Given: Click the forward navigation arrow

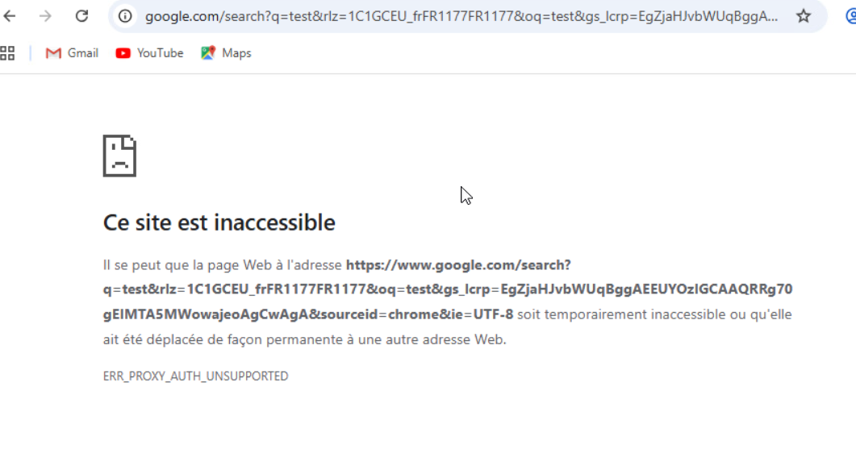Looking at the screenshot, I should (45, 16).
